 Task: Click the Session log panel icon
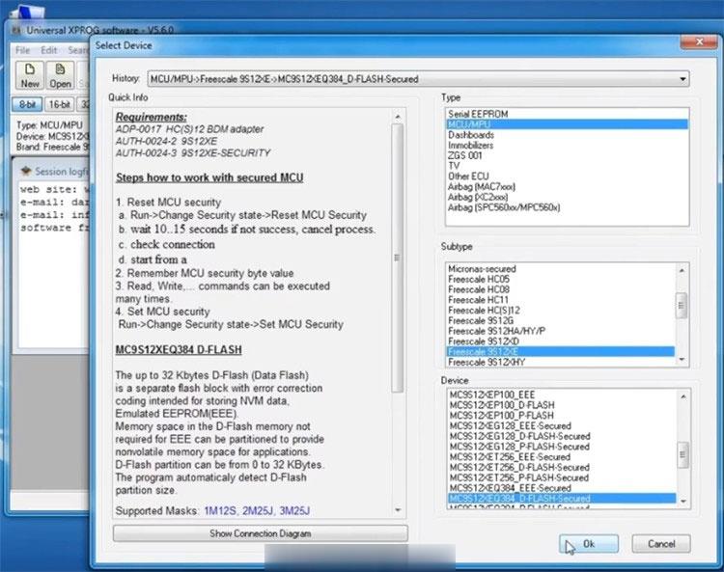(26, 171)
